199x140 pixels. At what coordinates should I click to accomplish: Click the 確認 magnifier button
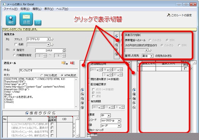[x=11, y=20]
